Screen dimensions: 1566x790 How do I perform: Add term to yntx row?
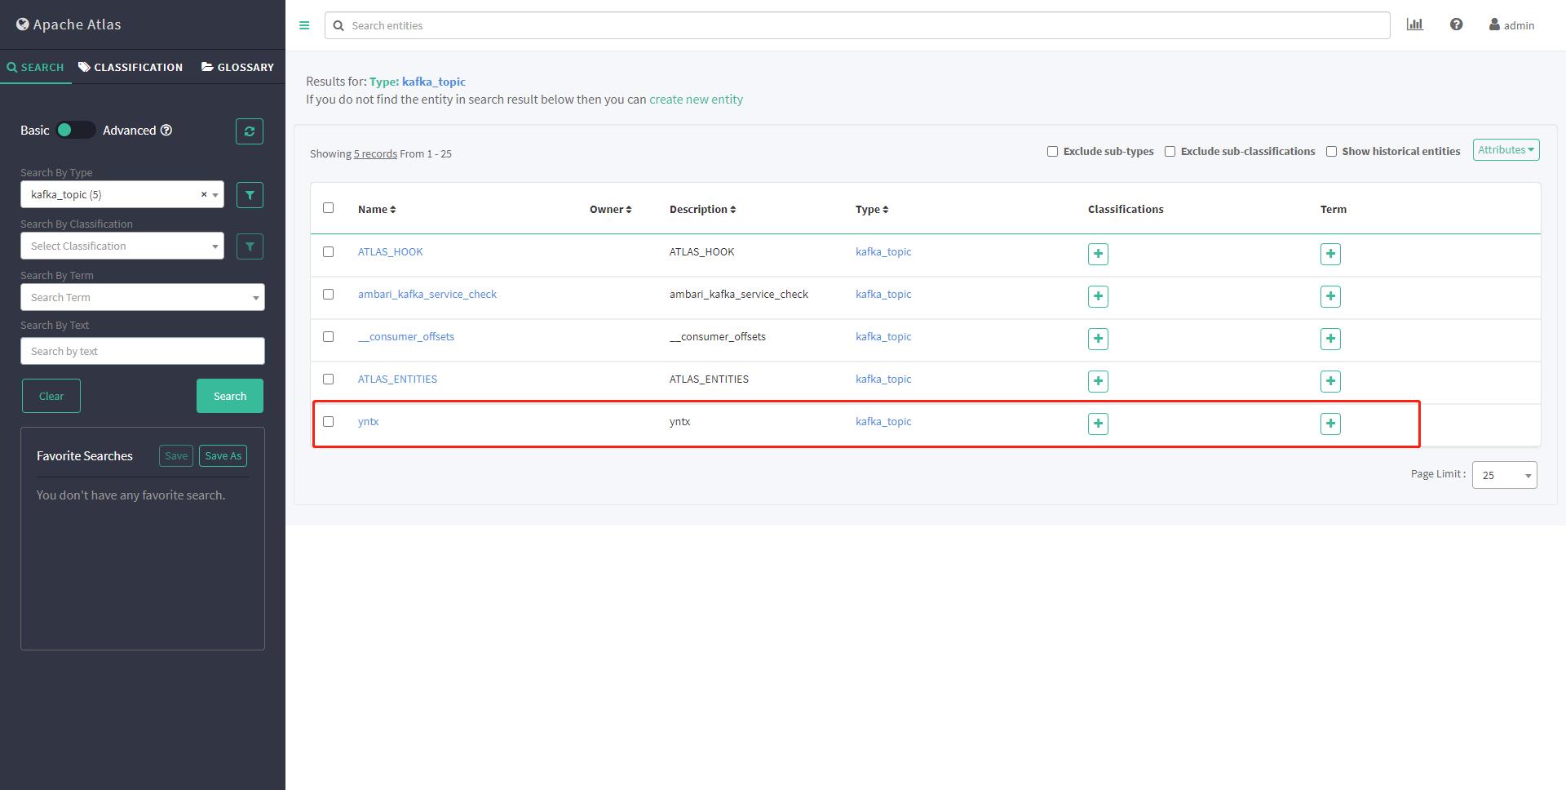pos(1330,424)
